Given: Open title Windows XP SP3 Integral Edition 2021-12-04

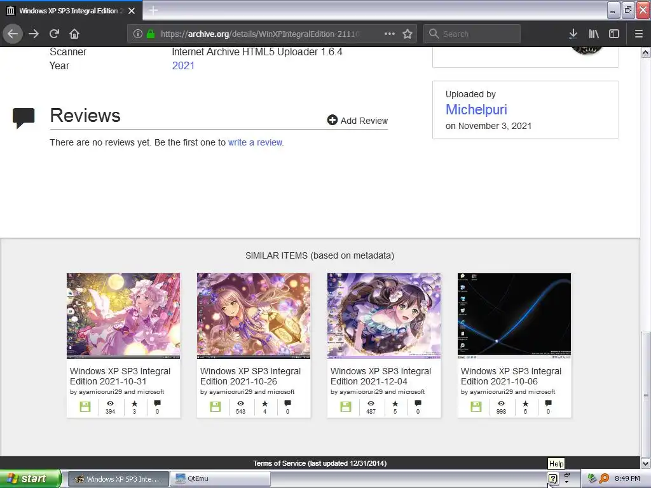Looking at the screenshot, I should point(381,376).
